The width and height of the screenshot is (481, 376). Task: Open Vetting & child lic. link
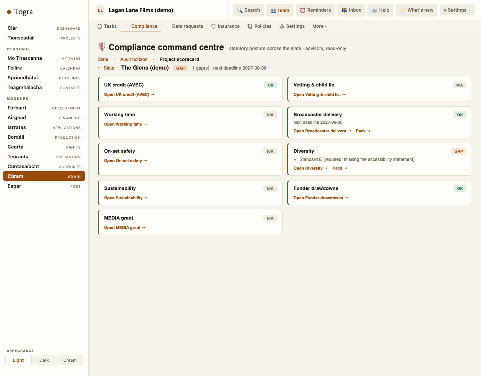(x=320, y=94)
